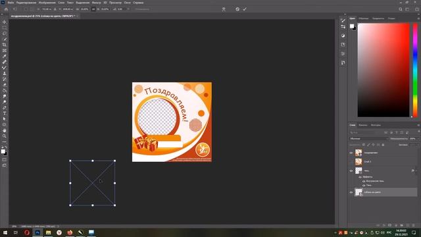Open the interpolation dropdown in options bar
This screenshot has width=421, height=237.
[142, 9]
